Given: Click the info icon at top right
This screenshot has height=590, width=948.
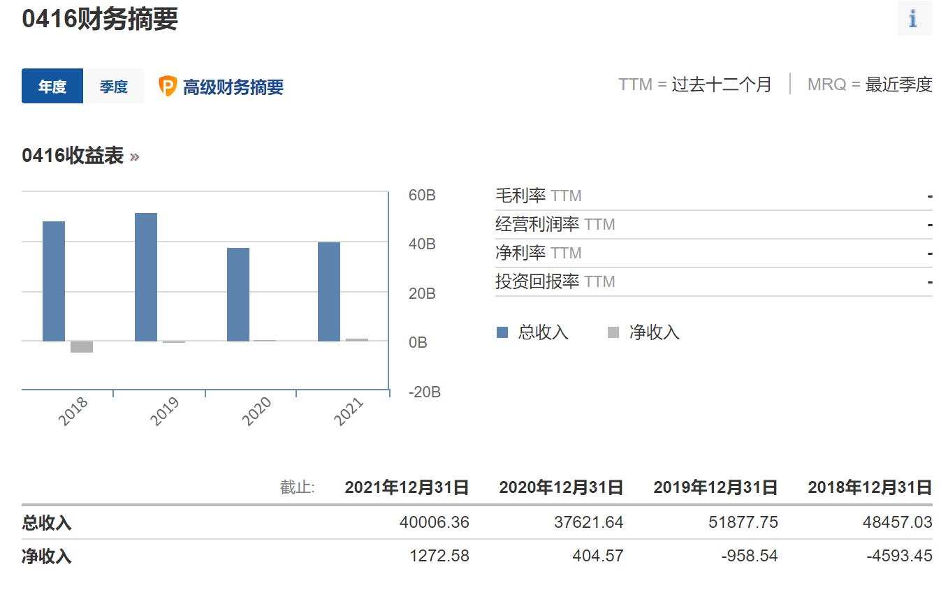Looking at the screenshot, I should pos(914,19).
